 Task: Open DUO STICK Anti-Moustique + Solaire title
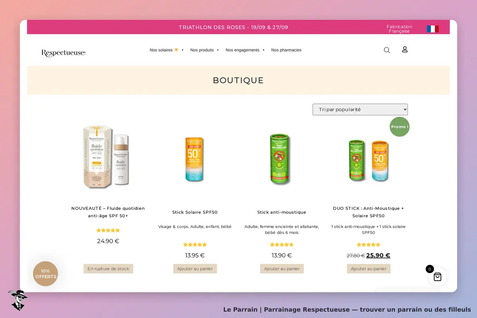click(x=368, y=212)
